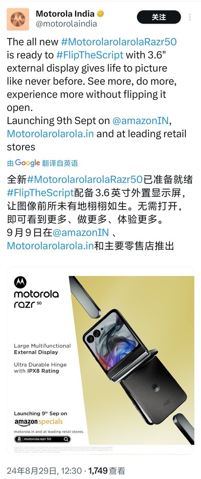The image size is (201, 479).
Task: Open the Motorolarolarola.in link in English text
Action: (50, 134)
